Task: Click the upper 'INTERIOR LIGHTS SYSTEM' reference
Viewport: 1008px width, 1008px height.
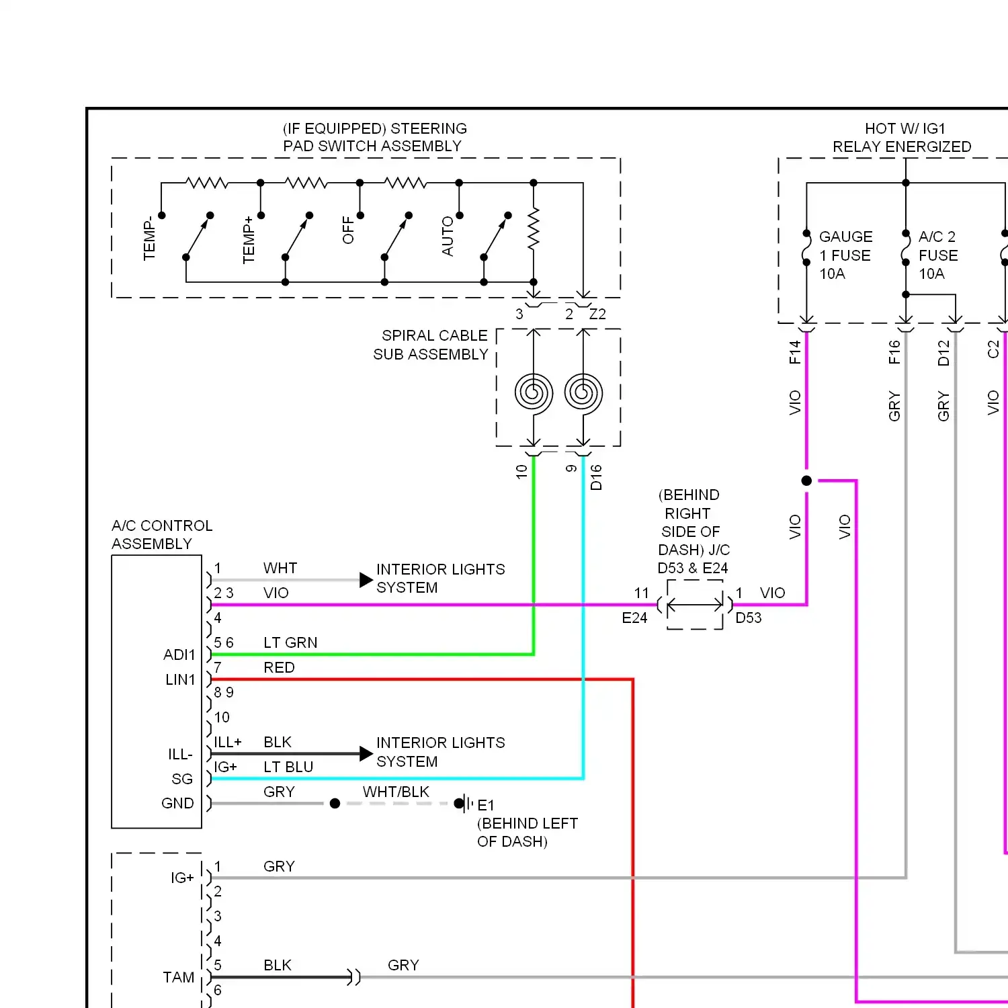Action: (440, 578)
